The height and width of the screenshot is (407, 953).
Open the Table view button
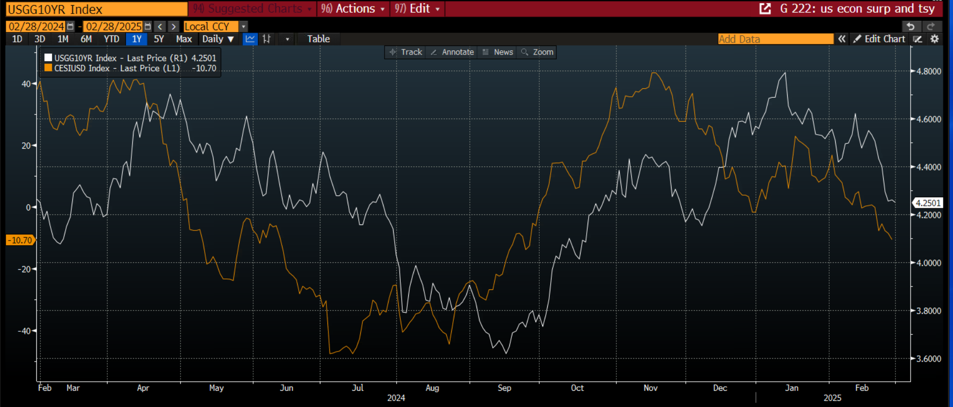tap(318, 39)
